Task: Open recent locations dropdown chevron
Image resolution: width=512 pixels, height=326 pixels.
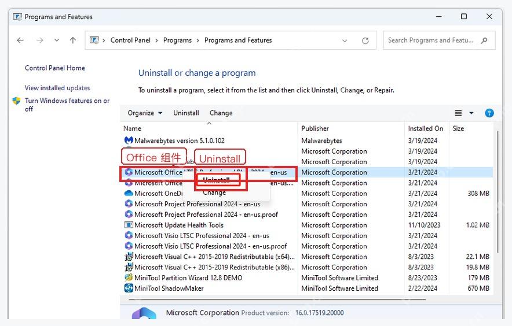Action: [57, 40]
